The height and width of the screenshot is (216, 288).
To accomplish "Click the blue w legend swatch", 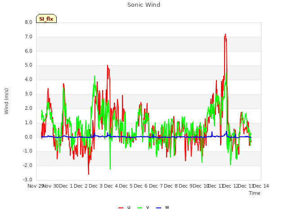I will tap(158, 208).
